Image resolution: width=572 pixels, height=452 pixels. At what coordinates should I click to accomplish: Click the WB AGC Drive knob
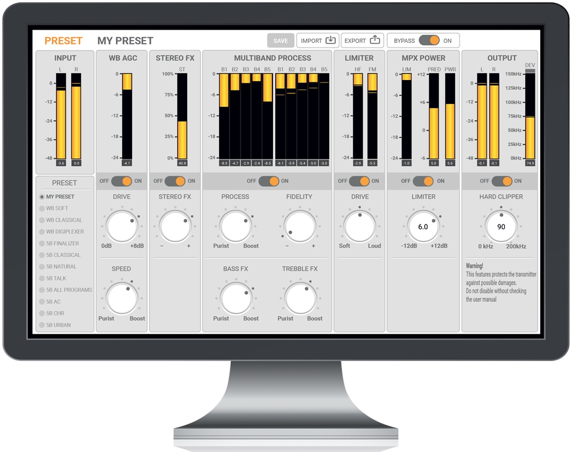122,226
